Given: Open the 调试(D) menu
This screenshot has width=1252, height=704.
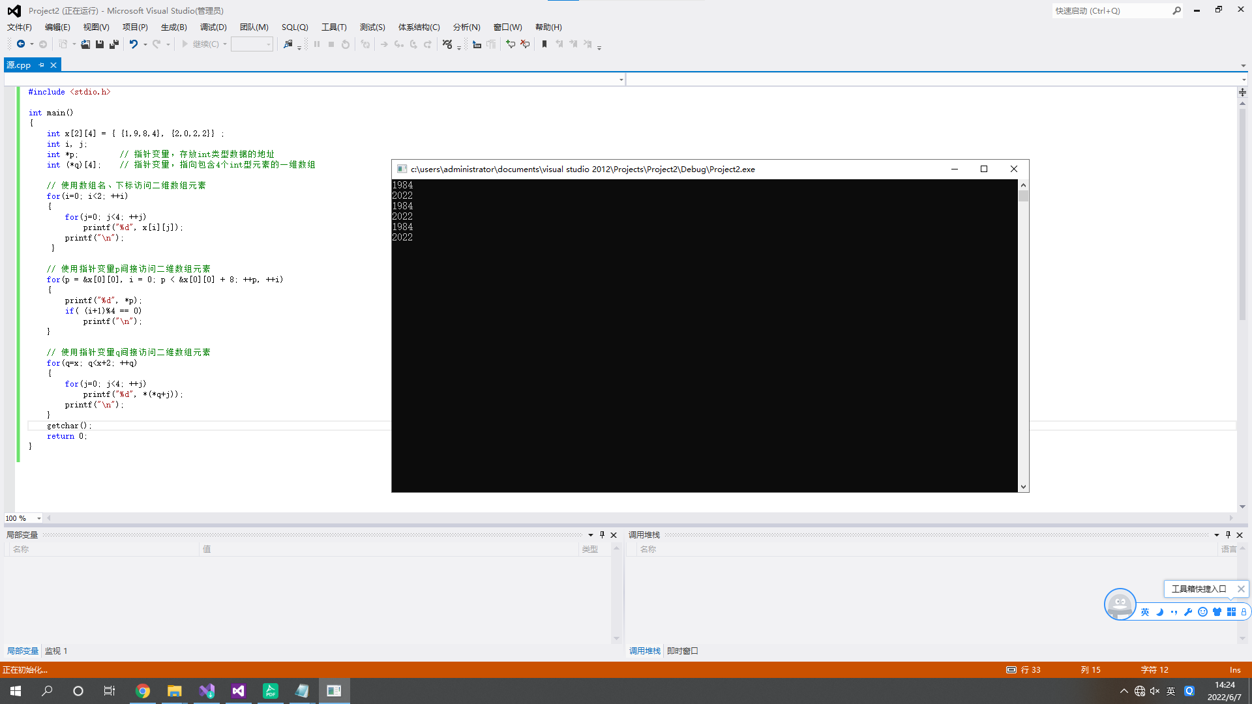Looking at the screenshot, I should point(213,27).
